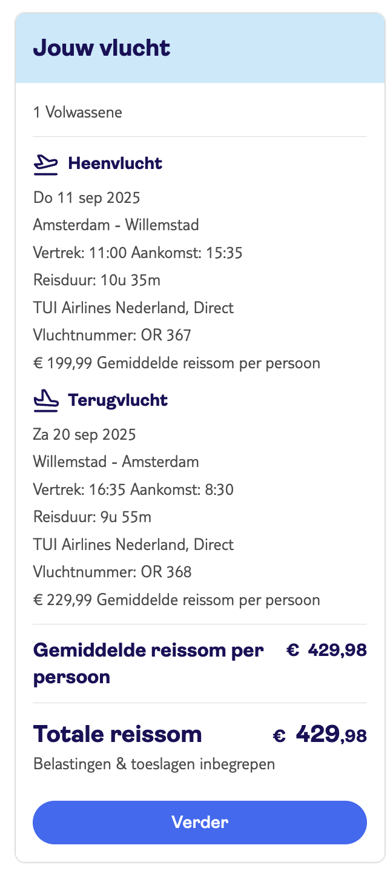Click the Jouw vlucht panel title
This screenshot has height=871, width=390.
[102, 47]
